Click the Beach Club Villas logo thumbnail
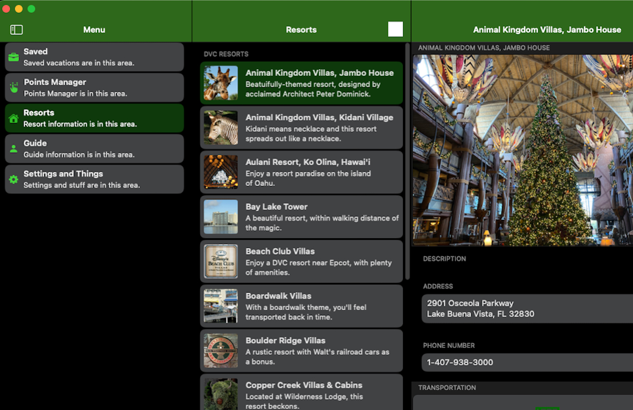633x410 pixels. 221,261
